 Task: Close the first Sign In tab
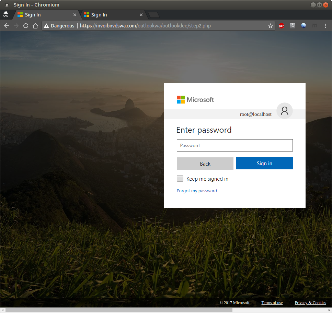75,15
